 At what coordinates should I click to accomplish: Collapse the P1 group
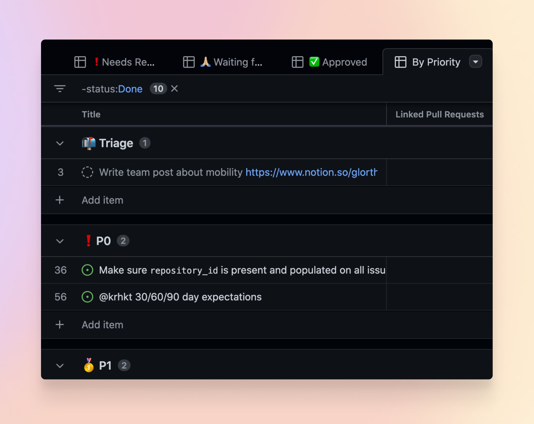pyautogui.click(x=60, y=366)
